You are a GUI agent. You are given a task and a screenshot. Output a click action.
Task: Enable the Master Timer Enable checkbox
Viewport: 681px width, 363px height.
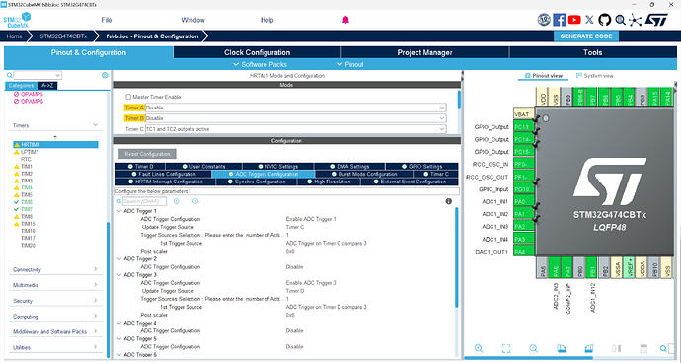(x=128, y=97)
